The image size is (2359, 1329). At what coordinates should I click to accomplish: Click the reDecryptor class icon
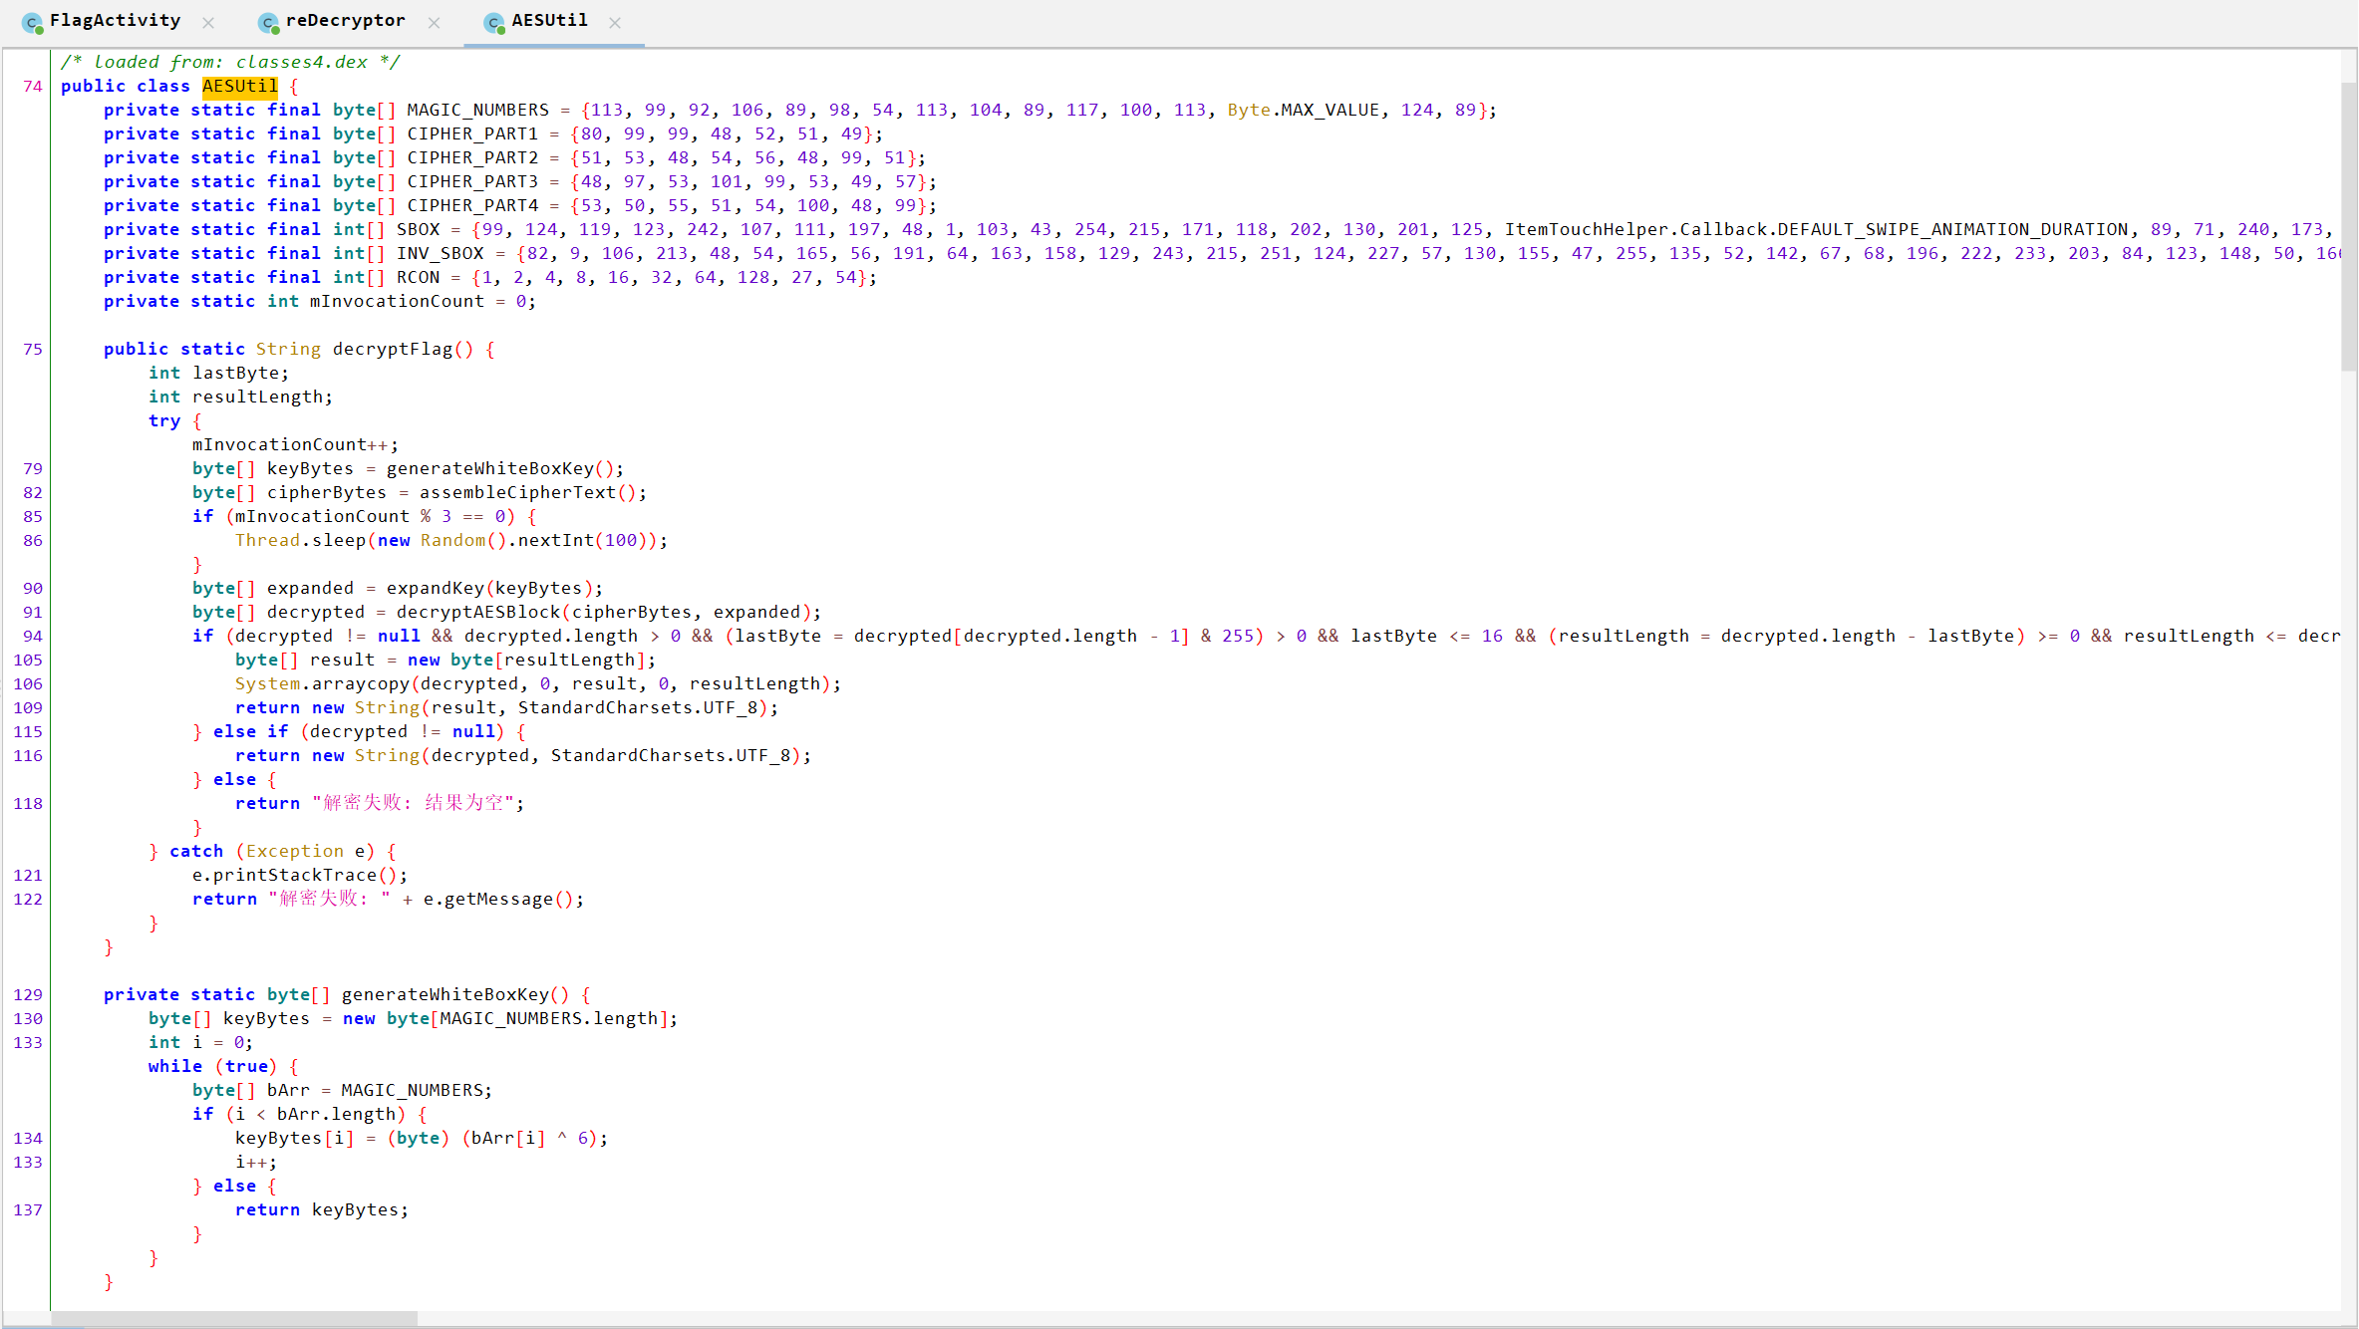click(x=267, y=22)
